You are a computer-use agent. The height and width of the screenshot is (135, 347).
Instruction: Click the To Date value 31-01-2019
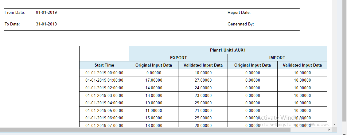[46, 24]
